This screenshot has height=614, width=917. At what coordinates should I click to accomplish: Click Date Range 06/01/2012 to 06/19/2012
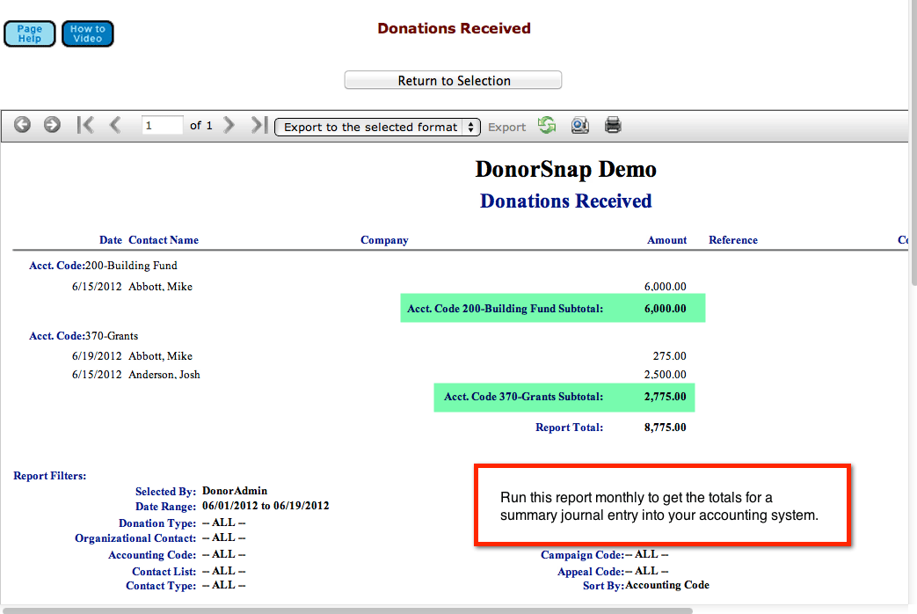coord(266,506)
